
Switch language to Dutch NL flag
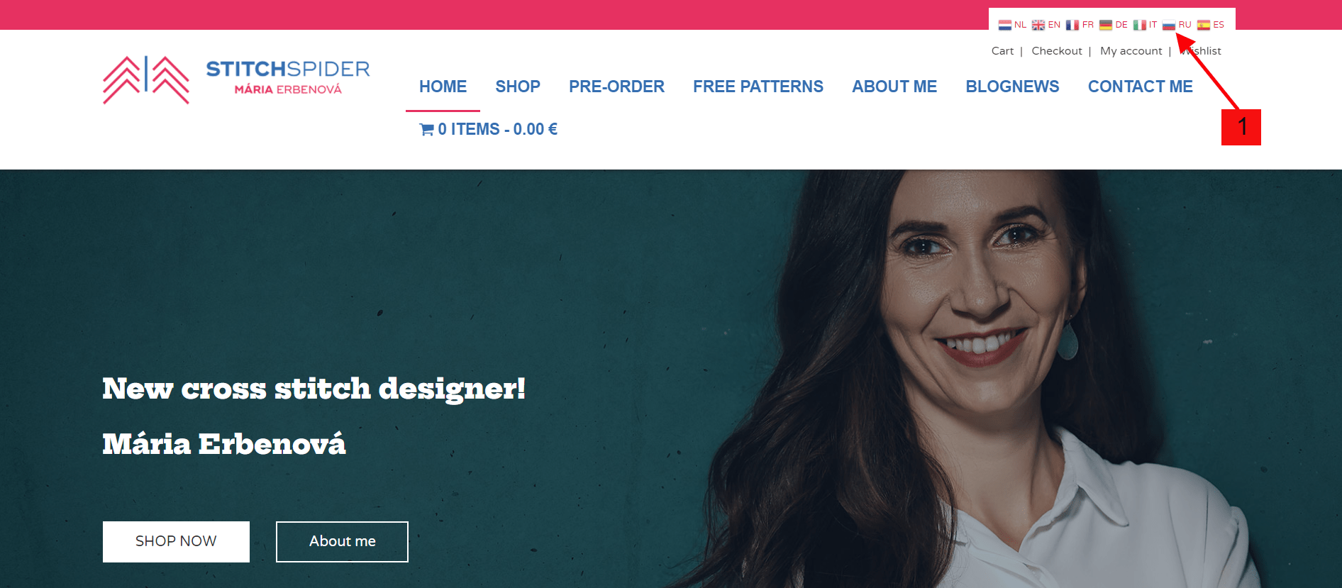coord(1004,25)
